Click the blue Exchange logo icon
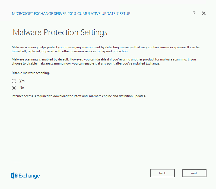Image resolution: width=216 pixels, height=189 pixels. pos(14,175)
